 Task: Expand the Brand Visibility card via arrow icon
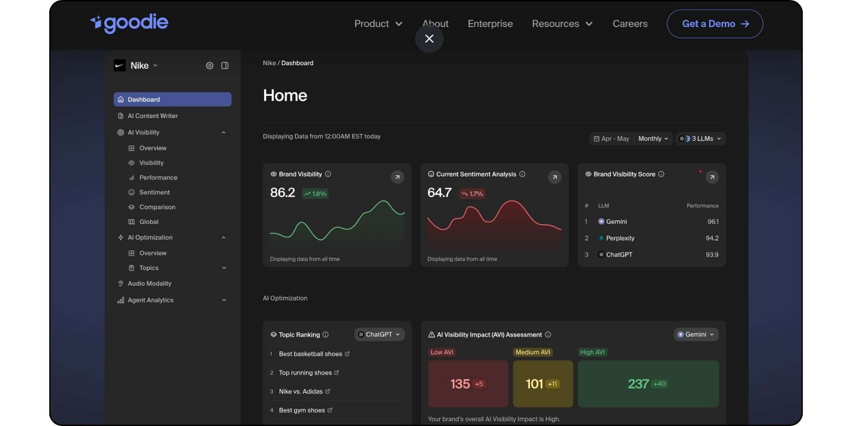pos(397,177)
